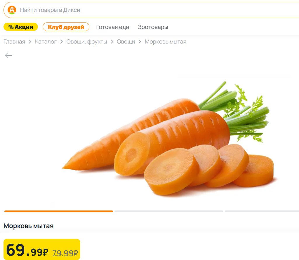Click the yellow 69.99₽ price badge
The image size is (299, 260).
(42, 249)
